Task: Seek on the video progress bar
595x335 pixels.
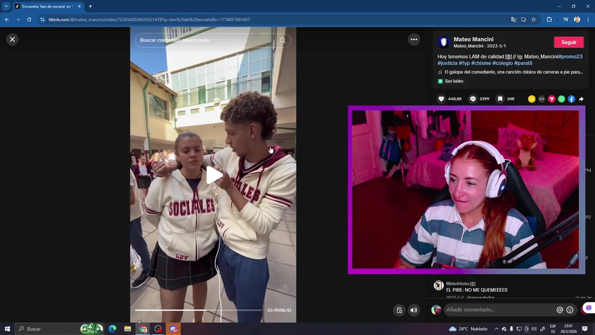Action: (198, 310)
